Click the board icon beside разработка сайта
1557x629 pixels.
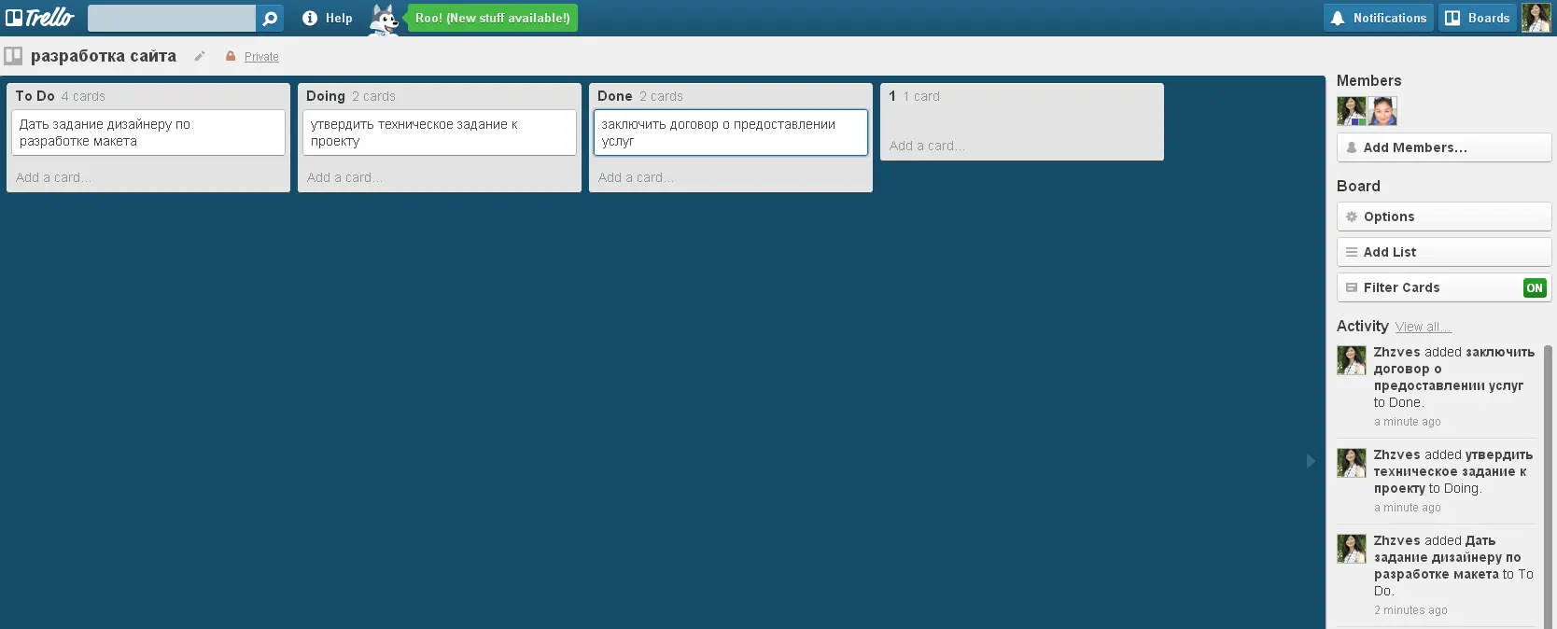13,56
